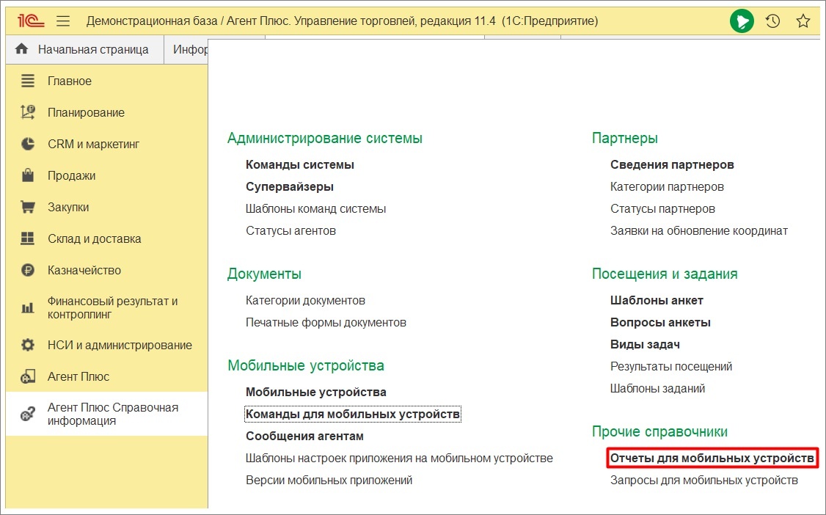
Task: Click the Финансовый результат chart icon
Action: point(27,308)
